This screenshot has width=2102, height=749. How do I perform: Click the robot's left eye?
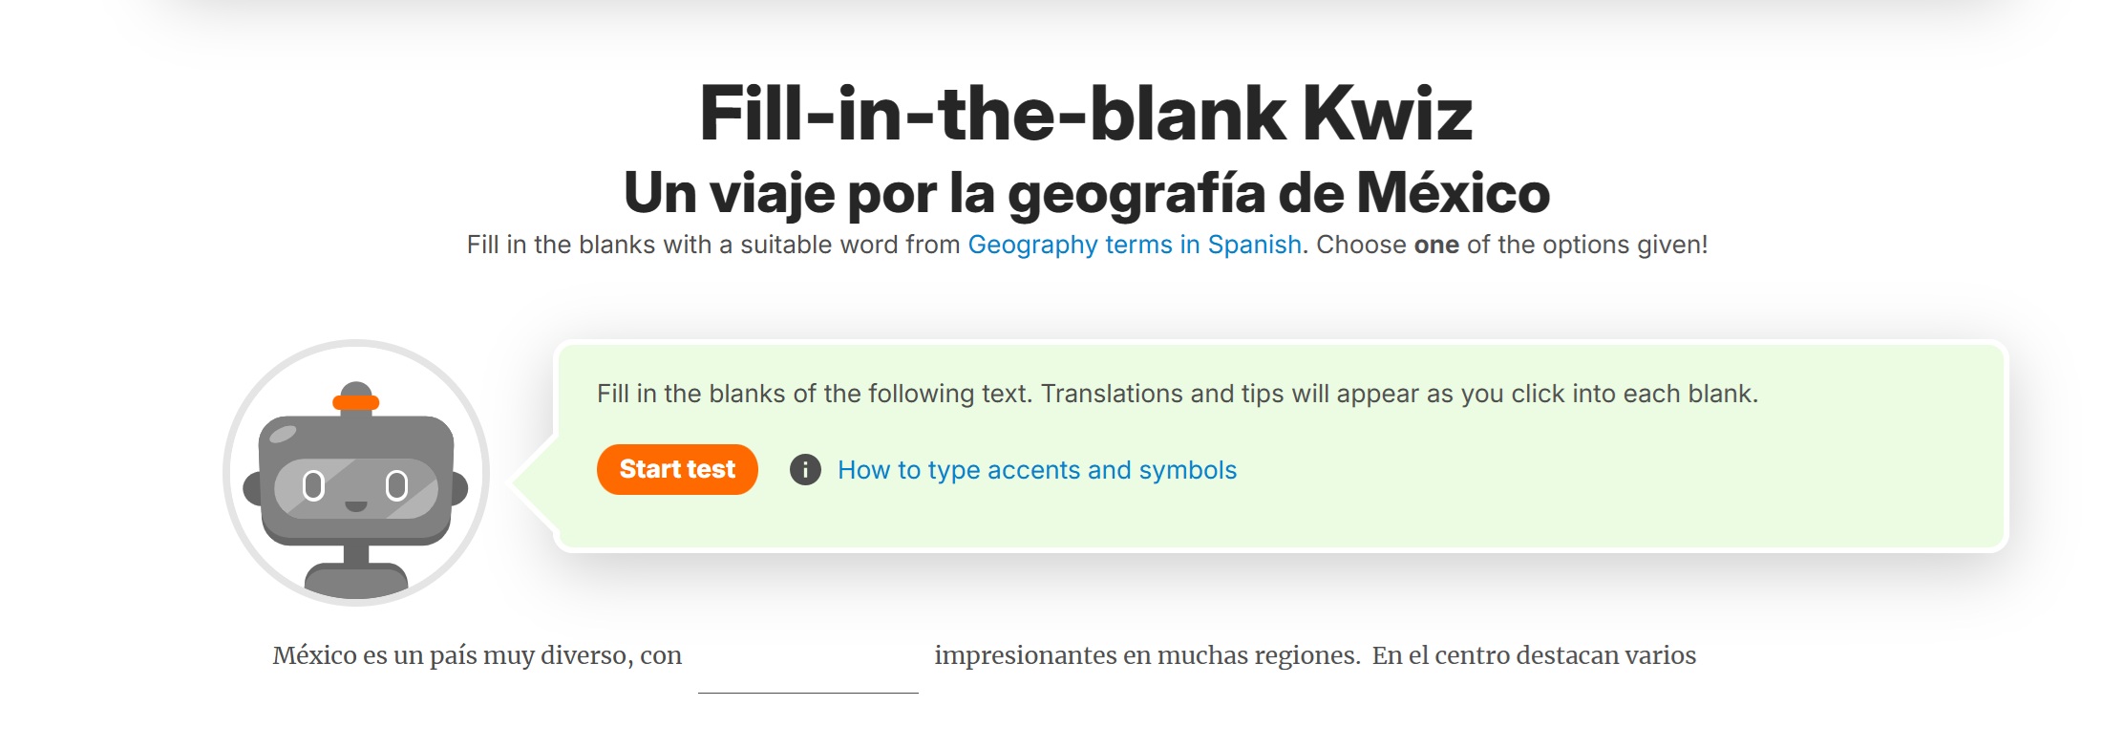313,486
